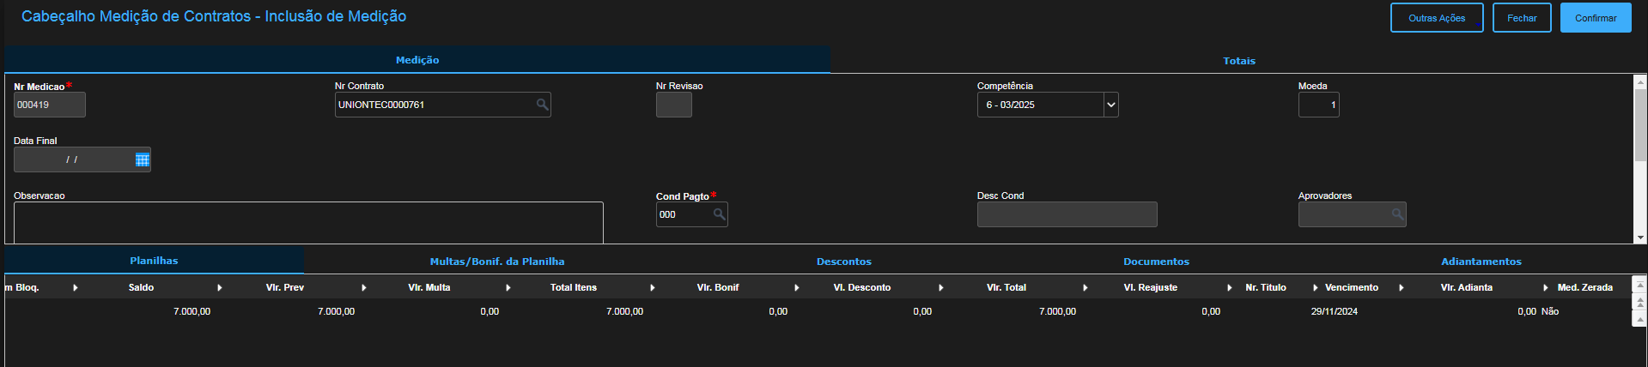This screenshot has height=367, width=1648.
Task: Click the Aprovadores lookup magnifier icon
Action: point(1397,214)
